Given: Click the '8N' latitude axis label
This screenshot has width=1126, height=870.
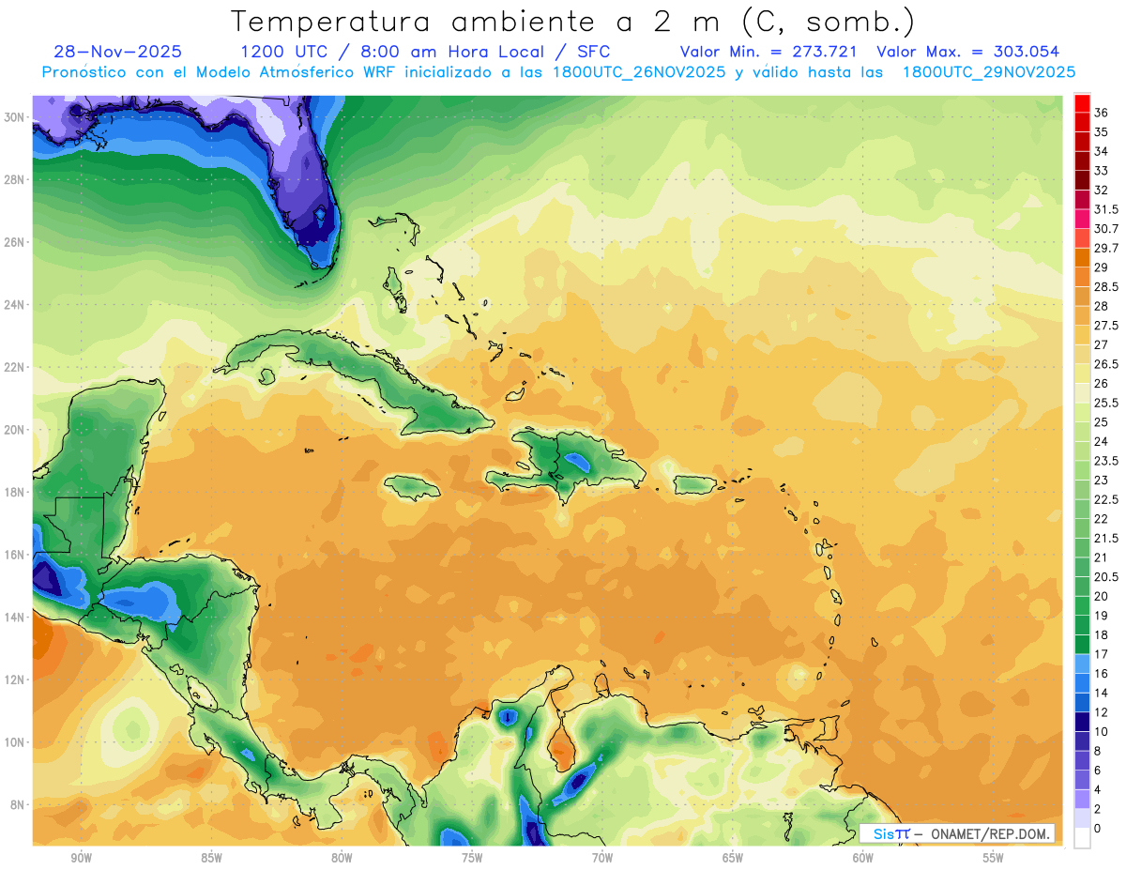Looking at the screenshot, I should (x=18, y=804).
